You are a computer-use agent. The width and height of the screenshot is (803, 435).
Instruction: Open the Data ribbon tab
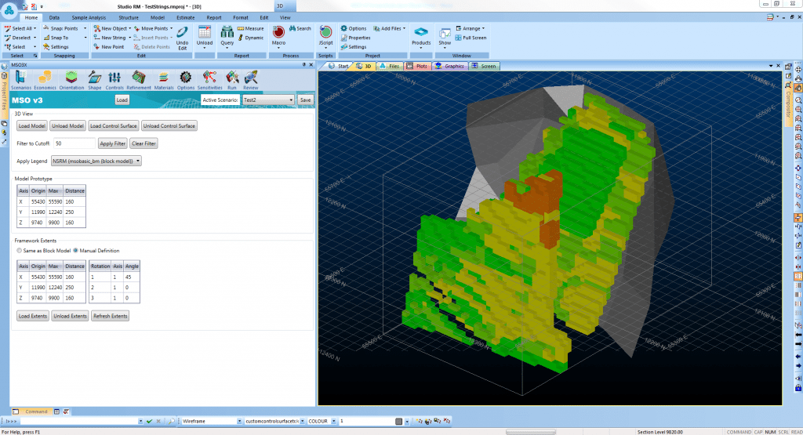pos(54,17)
